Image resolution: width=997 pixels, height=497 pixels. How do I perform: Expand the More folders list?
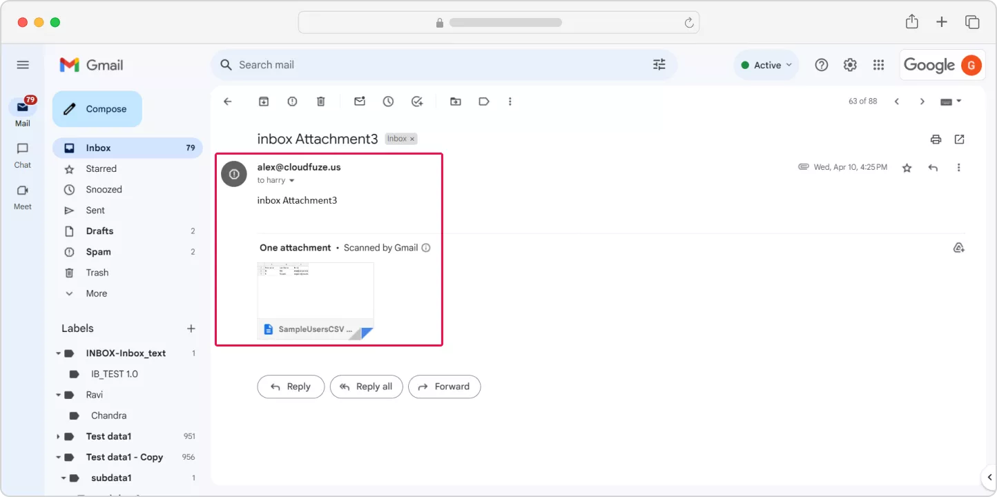(97, 293)
